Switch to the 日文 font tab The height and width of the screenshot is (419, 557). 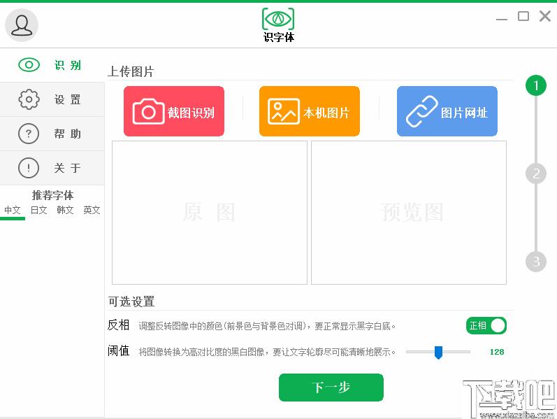click(38, 210)
